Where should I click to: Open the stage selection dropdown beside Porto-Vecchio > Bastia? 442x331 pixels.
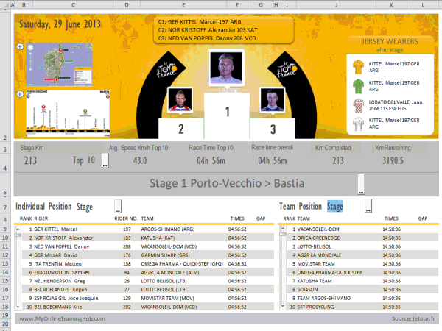(x=361, y=184)
